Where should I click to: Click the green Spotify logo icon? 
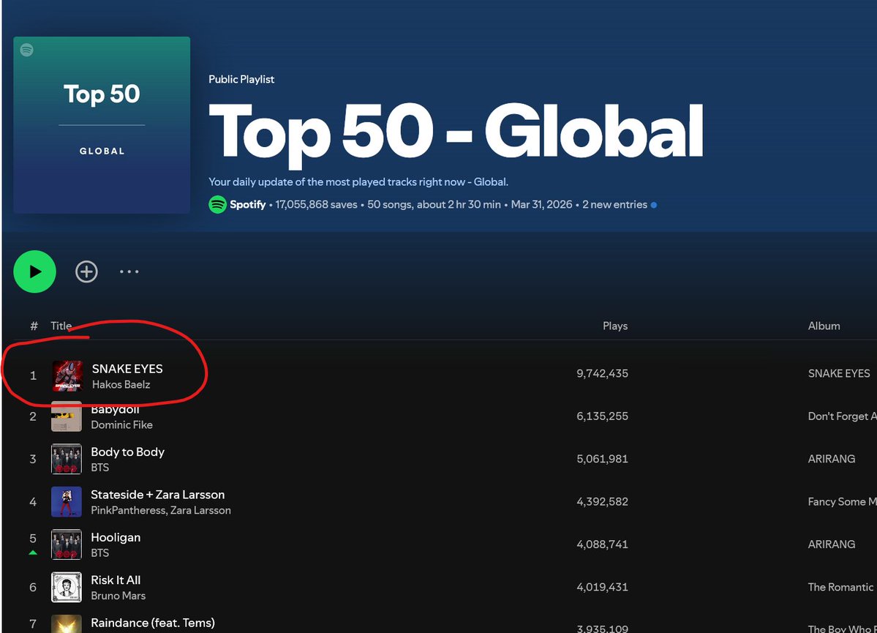tap(217, 204)
